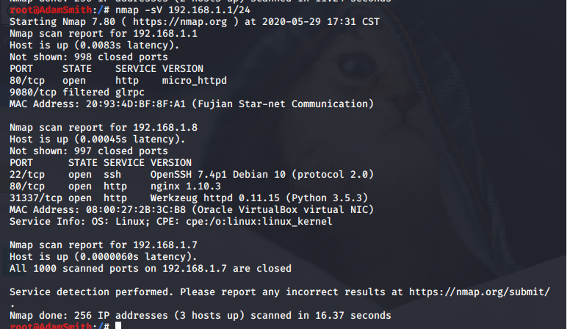Click the root@AdamSmith prompt at the top
The width and height of the screenshot is (567, 329).
coord(51,10)
